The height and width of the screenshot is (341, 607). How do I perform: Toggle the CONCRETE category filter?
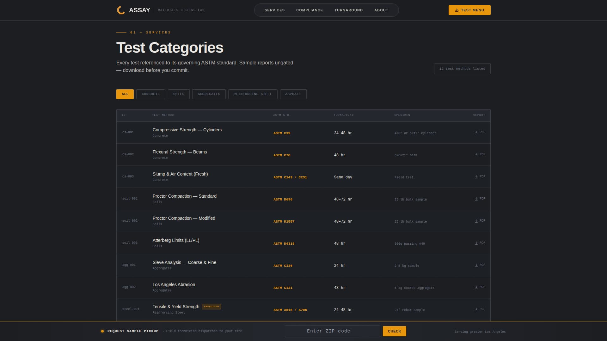(150, 94)
